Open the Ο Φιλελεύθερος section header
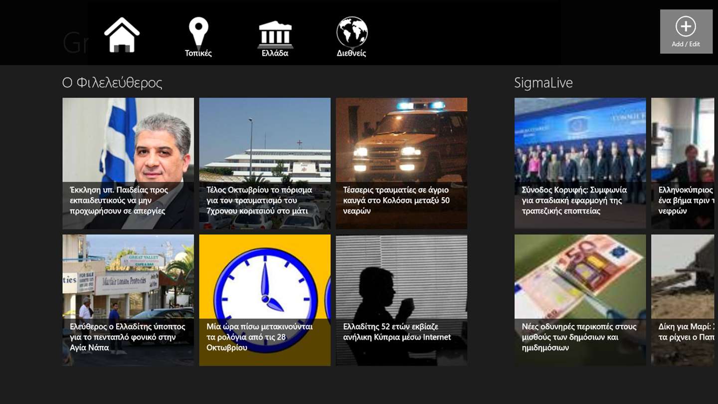Viewport: 718px width, 404px height. [112, 82]
